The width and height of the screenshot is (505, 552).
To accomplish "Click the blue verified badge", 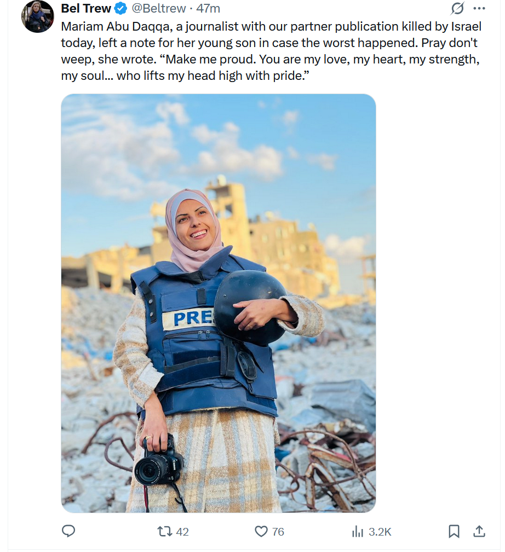I will click(x=121, y=8).
